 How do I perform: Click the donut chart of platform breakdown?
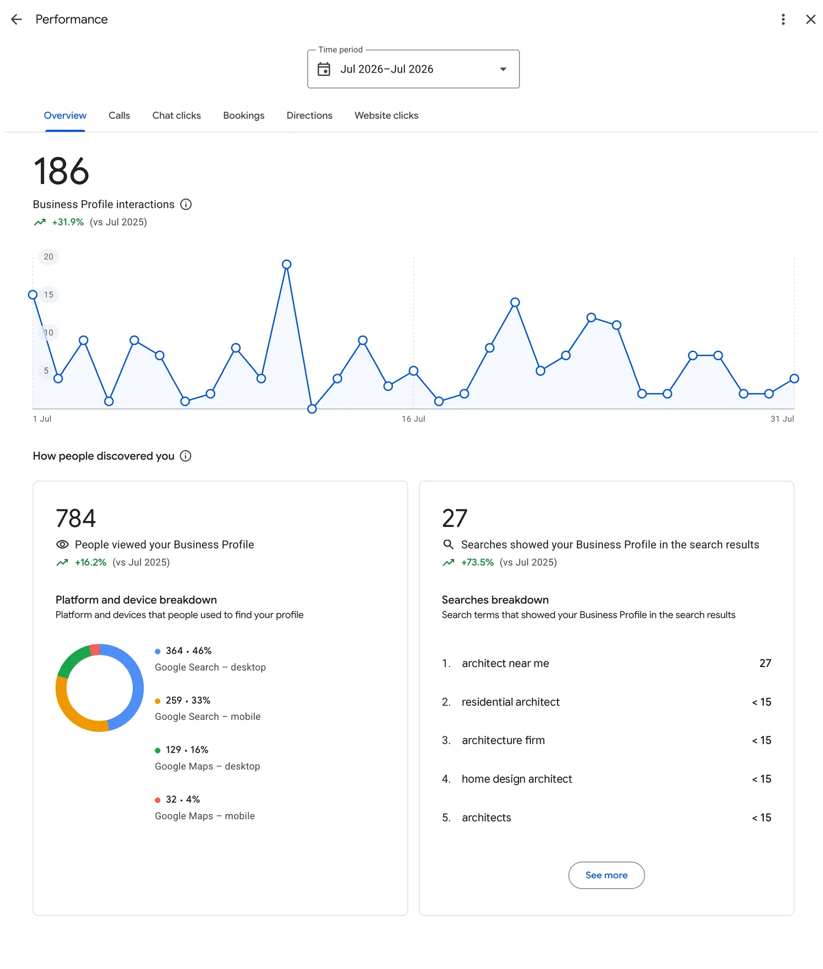coord(100,688)
